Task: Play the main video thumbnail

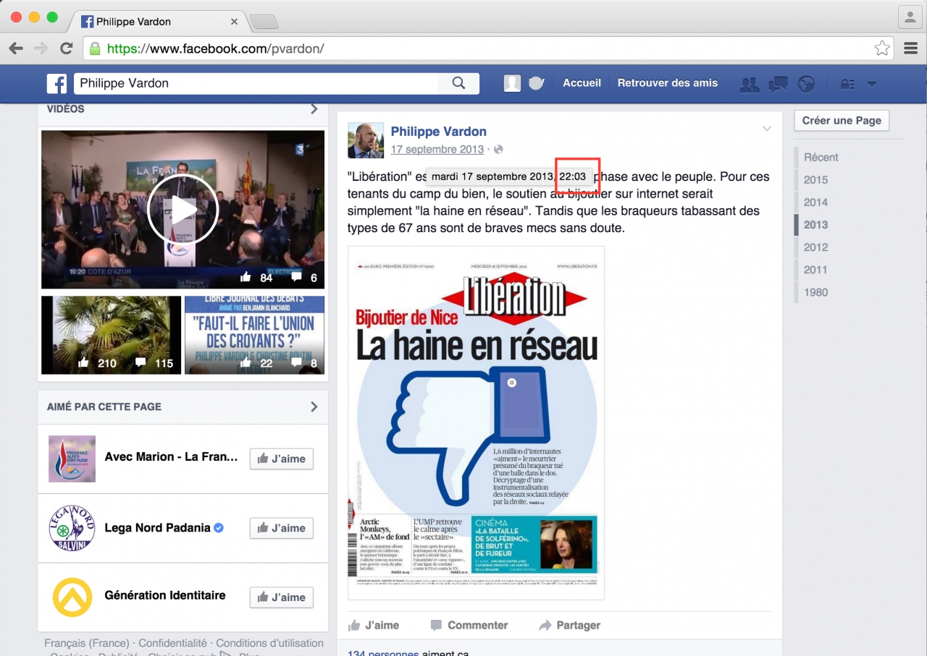Action: pyautogui.click(x=183, y=210)
